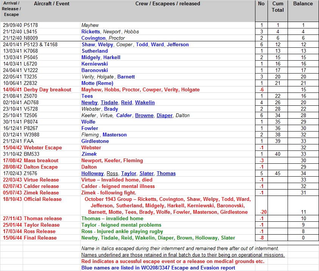Open the underlined name 'Browne' link

tap(144, 115)
